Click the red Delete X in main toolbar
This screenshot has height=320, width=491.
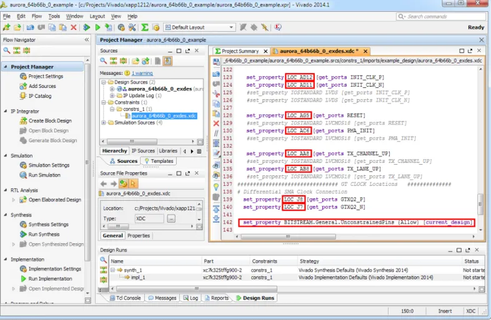[74, 27]
